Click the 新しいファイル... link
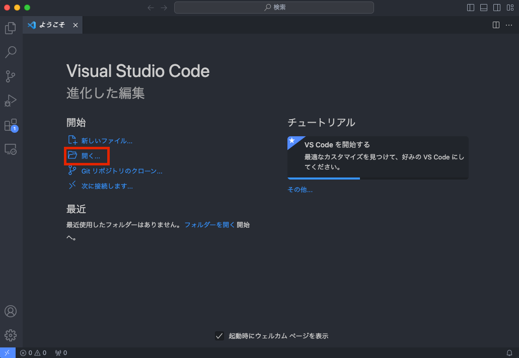Viewport: 519px width, 358px height. pyautogui.click(x=107, y=141)
